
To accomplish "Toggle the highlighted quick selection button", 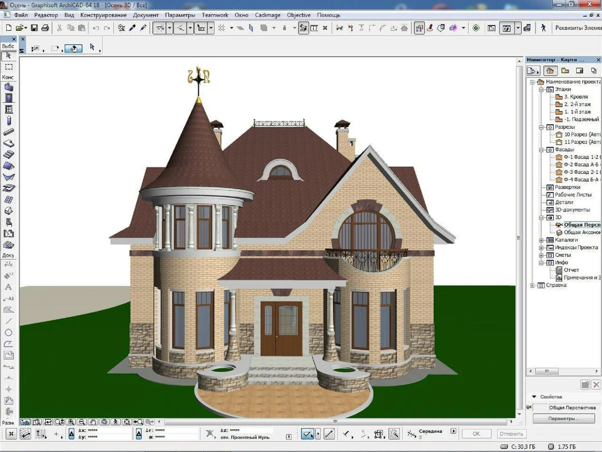I will point(73,49).
